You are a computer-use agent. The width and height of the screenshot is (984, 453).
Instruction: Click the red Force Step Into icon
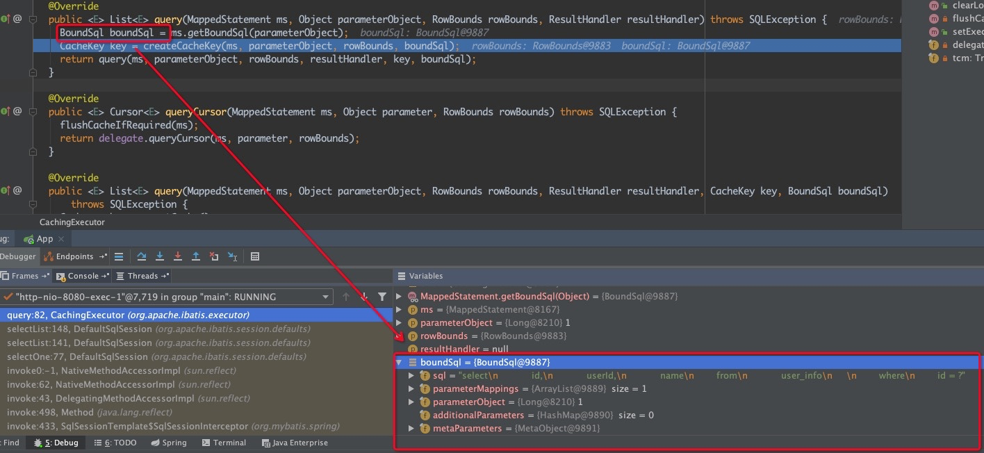point(178,256)
